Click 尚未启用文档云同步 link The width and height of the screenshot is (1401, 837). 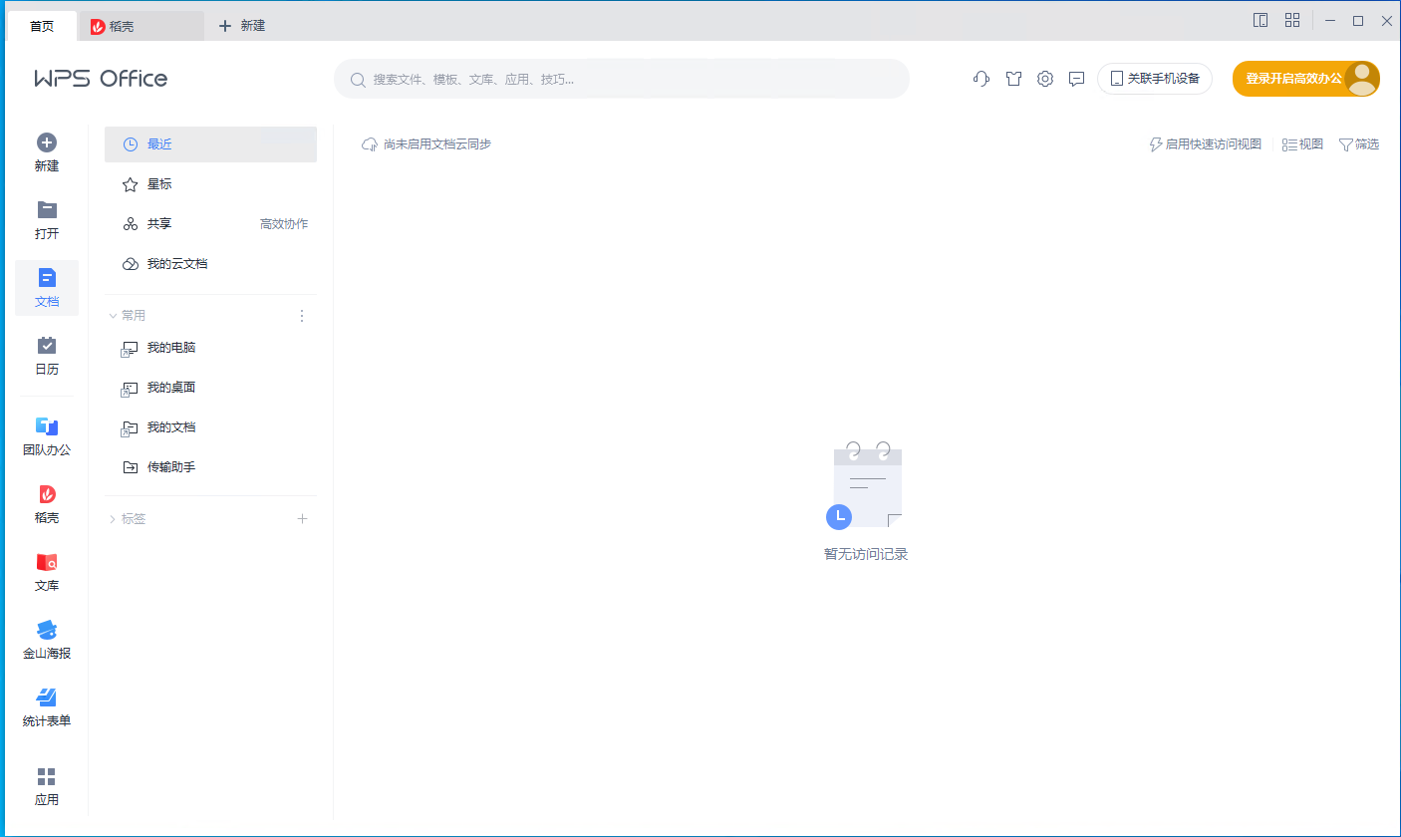[437, 144]
